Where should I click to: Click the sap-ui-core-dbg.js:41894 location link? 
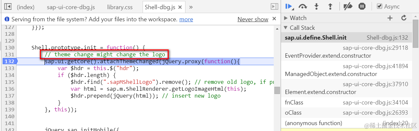tap(375, 66)
